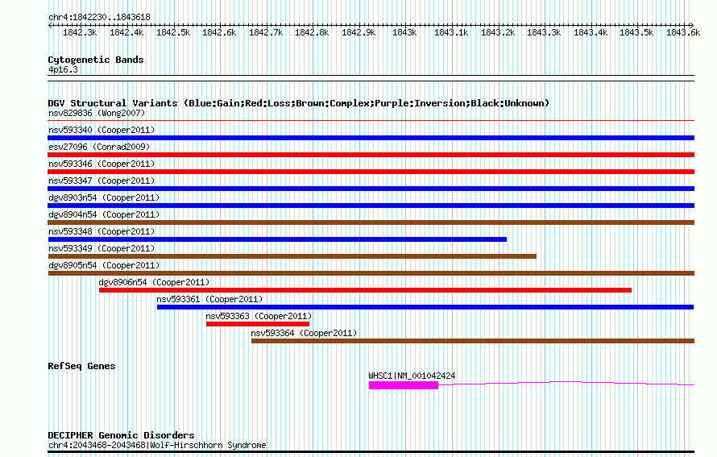The height and width of the screenshot is (457, 717).
Task: Select the nsv593361 blue gain bar
Action: [425, 307]
